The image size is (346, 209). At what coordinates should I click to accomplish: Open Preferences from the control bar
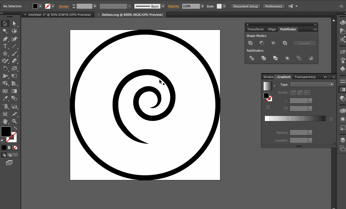274,6
